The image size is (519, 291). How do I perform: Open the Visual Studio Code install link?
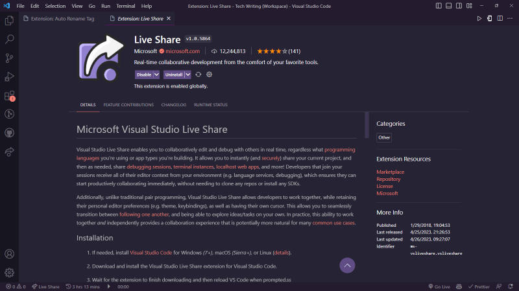tap(151, 253)
